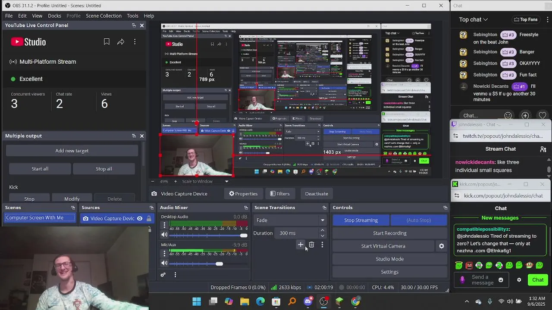552x310 pixels.
Task: Click Start Virtual Camera
Action: (x=383, y=246)
